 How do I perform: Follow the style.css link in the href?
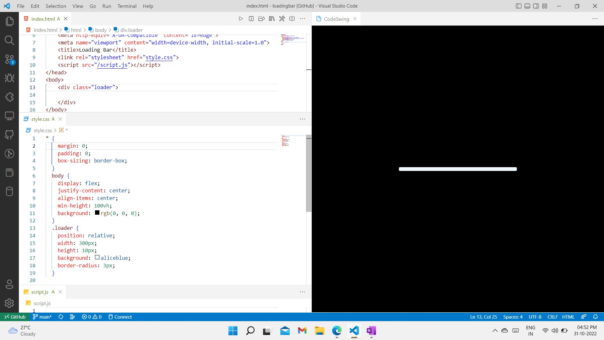pyautogui.click(x=159, y=57)
